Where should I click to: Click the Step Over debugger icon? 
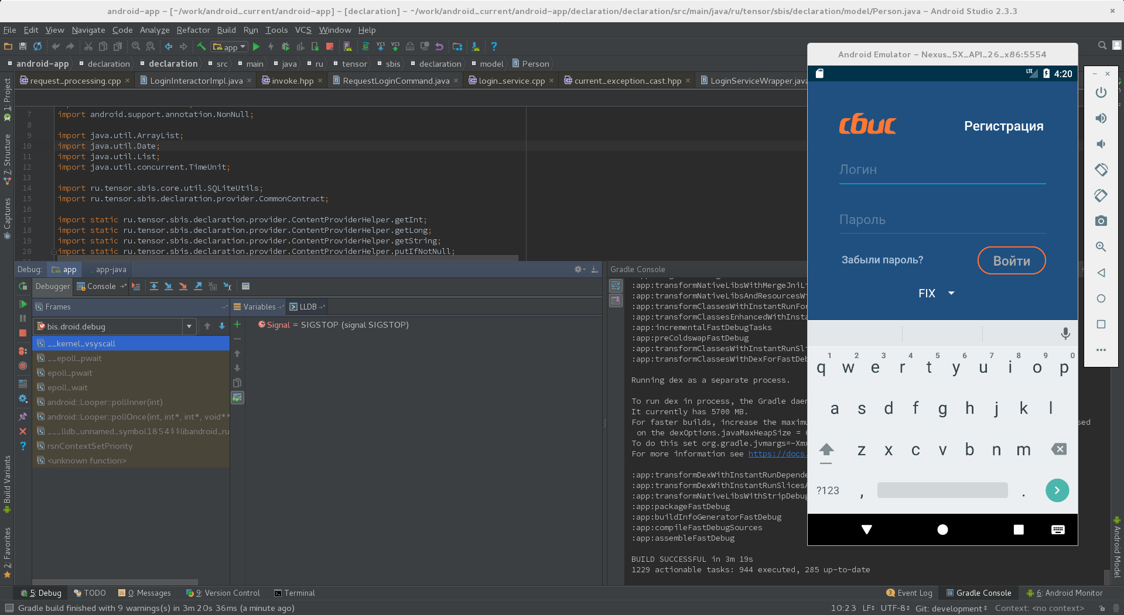tap(153, 286)
